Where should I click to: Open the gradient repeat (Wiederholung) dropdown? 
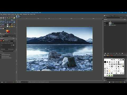(x=8, y=49)
